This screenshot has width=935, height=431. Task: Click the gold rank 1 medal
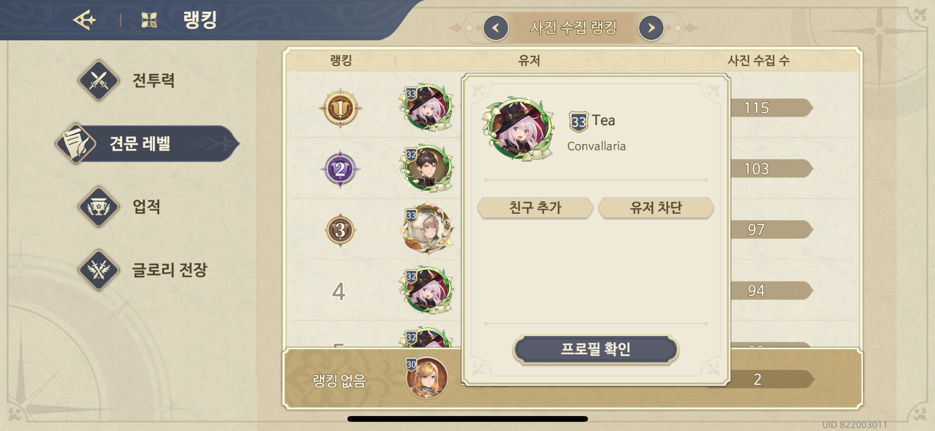(x=340, y=108)
